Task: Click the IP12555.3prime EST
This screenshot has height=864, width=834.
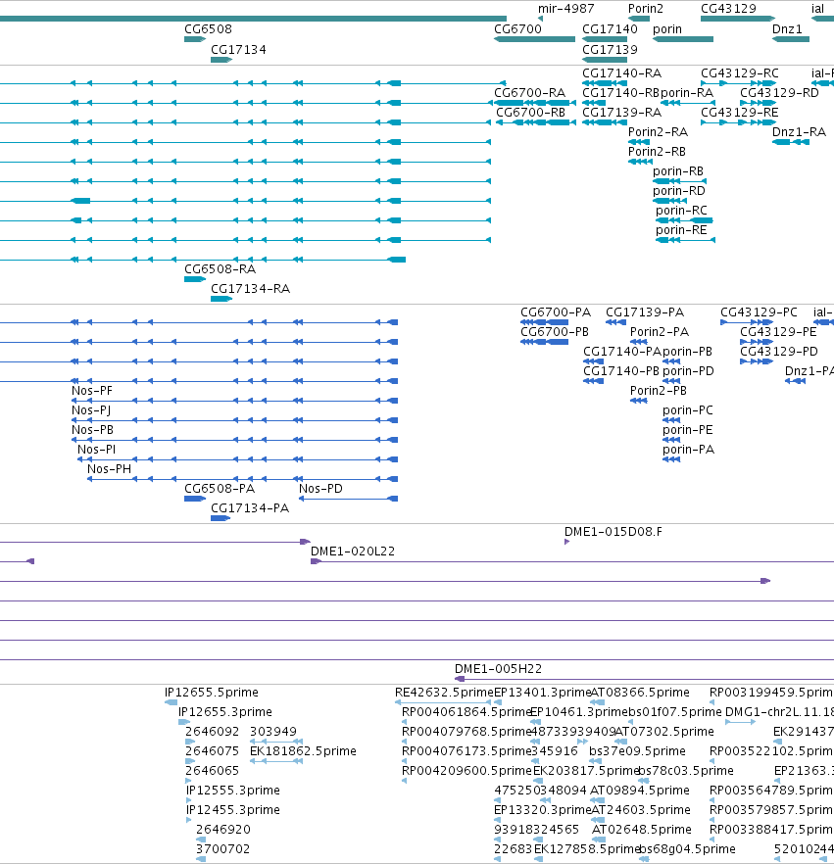Action: point(189,800)
